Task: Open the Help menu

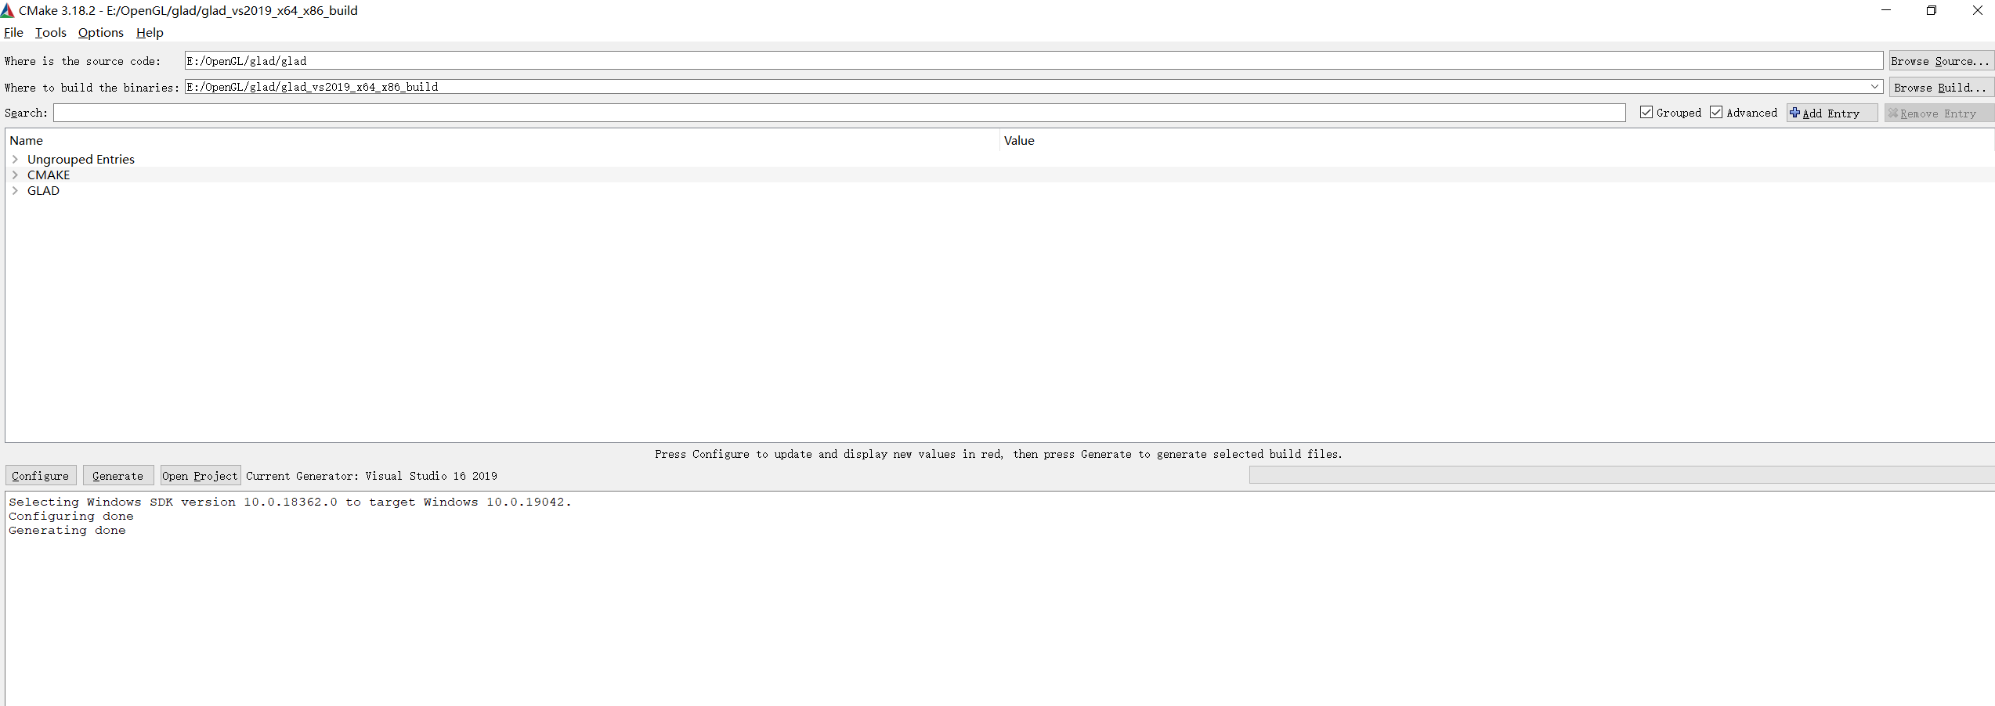Action: point(150,33)
